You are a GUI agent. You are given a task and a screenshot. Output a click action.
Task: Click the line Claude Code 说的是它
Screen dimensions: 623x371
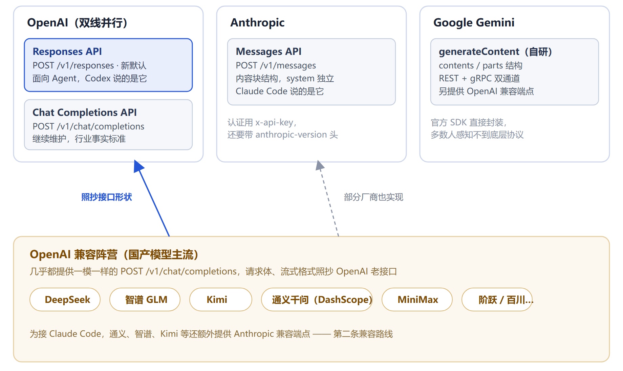coord(280,91)
